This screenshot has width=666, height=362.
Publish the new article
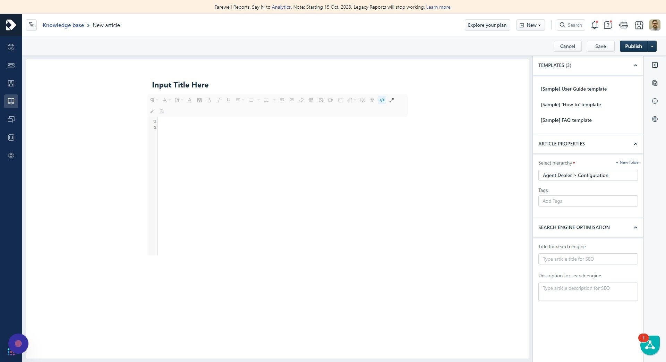[x=633, y=46]
